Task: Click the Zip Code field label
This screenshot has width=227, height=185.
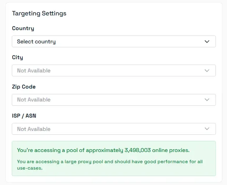Action: point(24,87)
